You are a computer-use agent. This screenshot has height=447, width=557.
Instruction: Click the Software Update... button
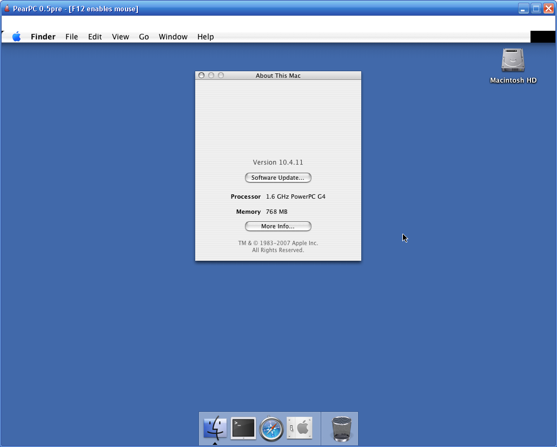pyautogui.click(x=278, y=178)
